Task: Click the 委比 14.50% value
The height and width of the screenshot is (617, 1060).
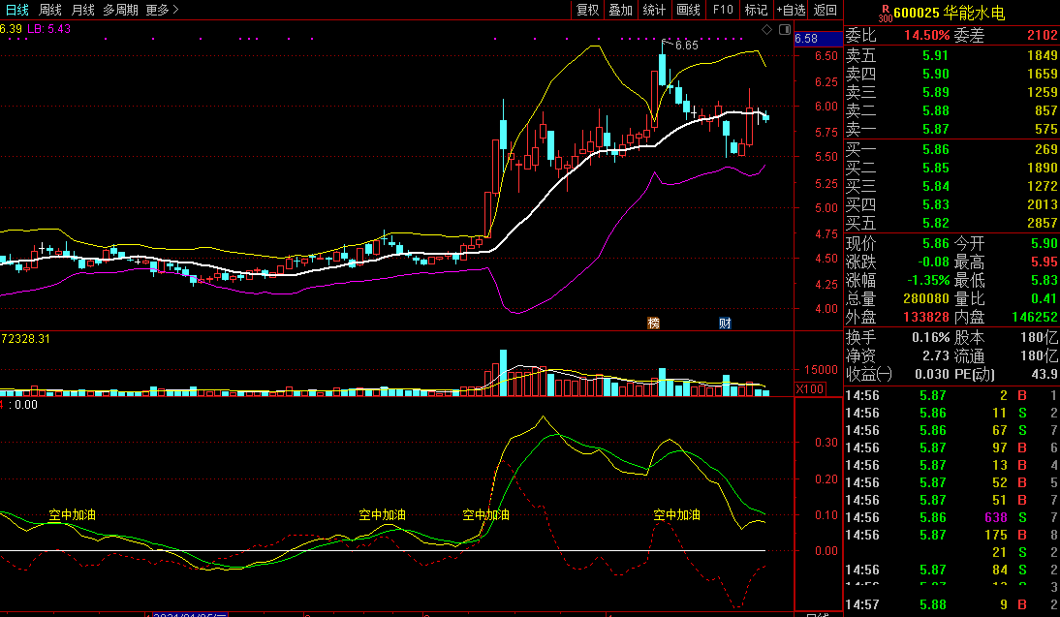Action: coord(927,35)
